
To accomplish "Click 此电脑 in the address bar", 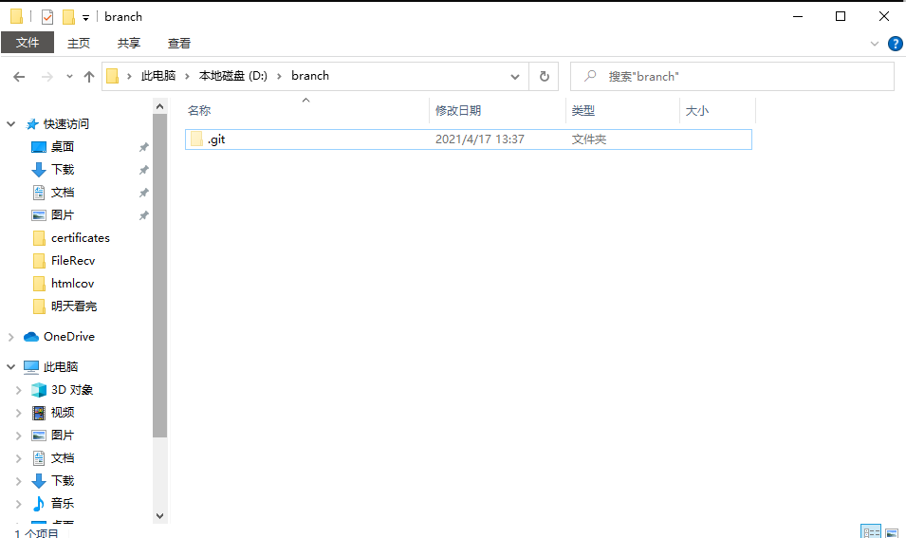I will (x=158, y=76).
